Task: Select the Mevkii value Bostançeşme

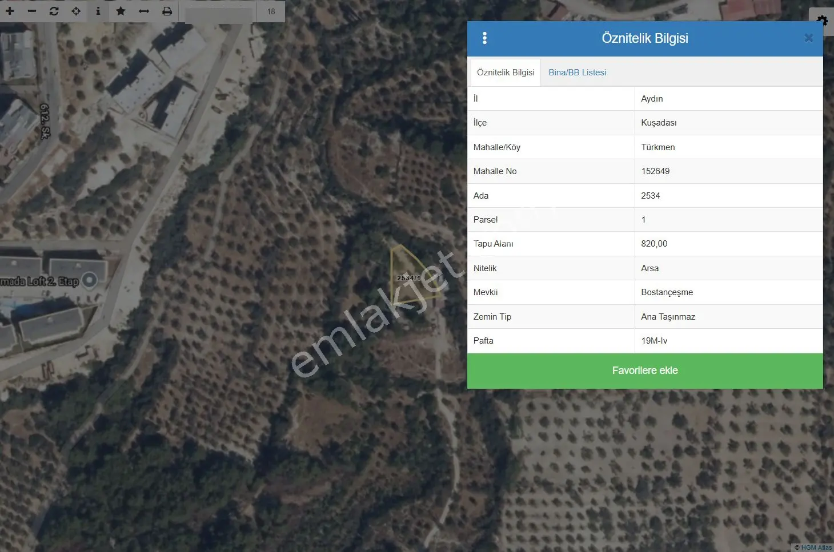Action: [667, 292]
